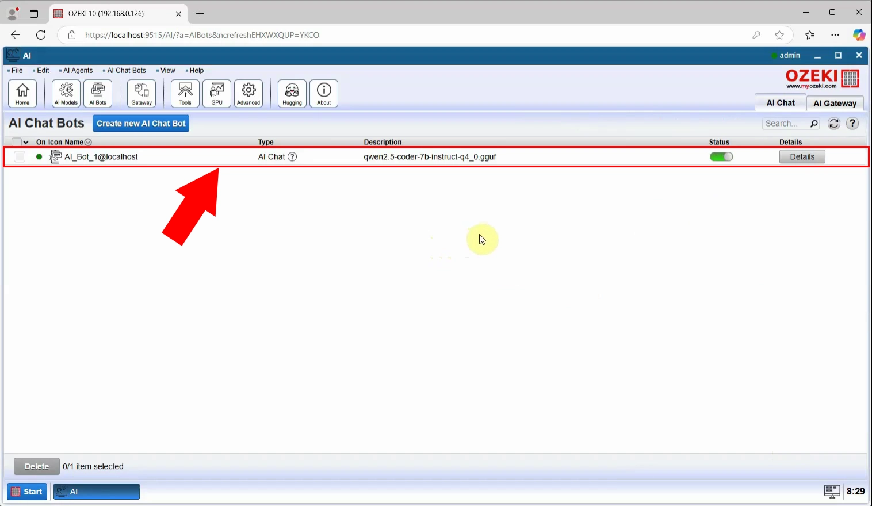Tick the select-all header checkbox

tap(16, 142)
